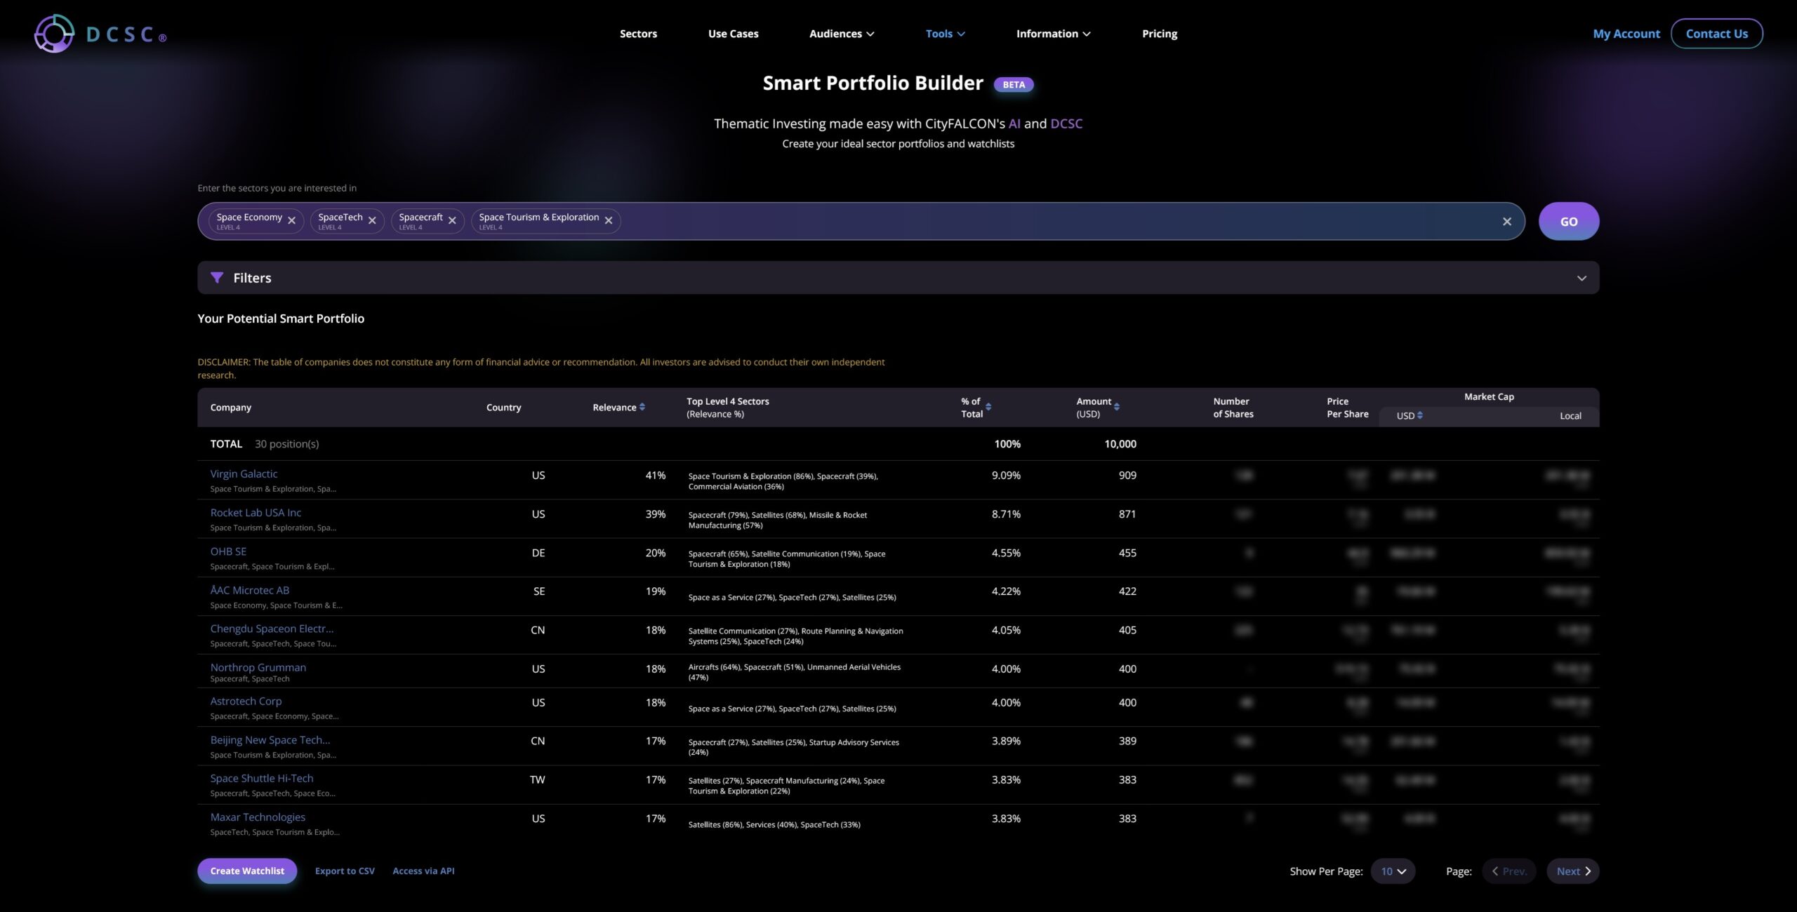Remove the Space Tourism & Exploration tag
This screenshot has width=1797, height=912.
tap(609, 221)
